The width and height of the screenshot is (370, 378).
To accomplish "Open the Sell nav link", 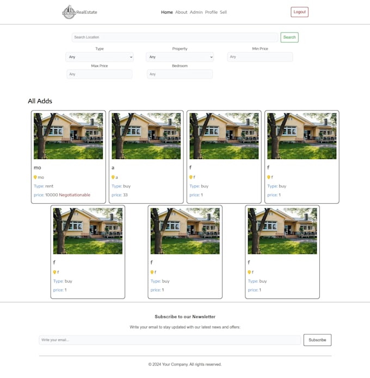I will tap(223, 12).
